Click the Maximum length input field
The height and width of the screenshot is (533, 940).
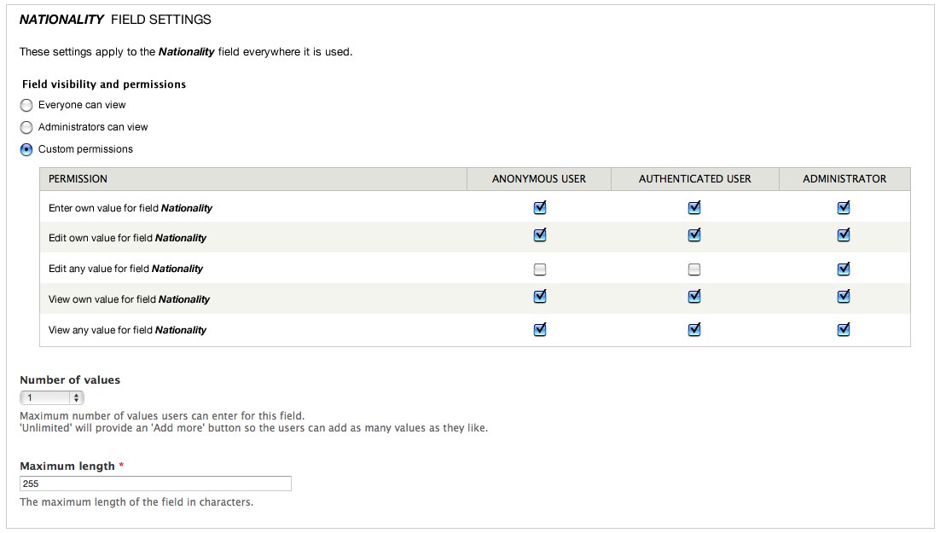(155, 483)
